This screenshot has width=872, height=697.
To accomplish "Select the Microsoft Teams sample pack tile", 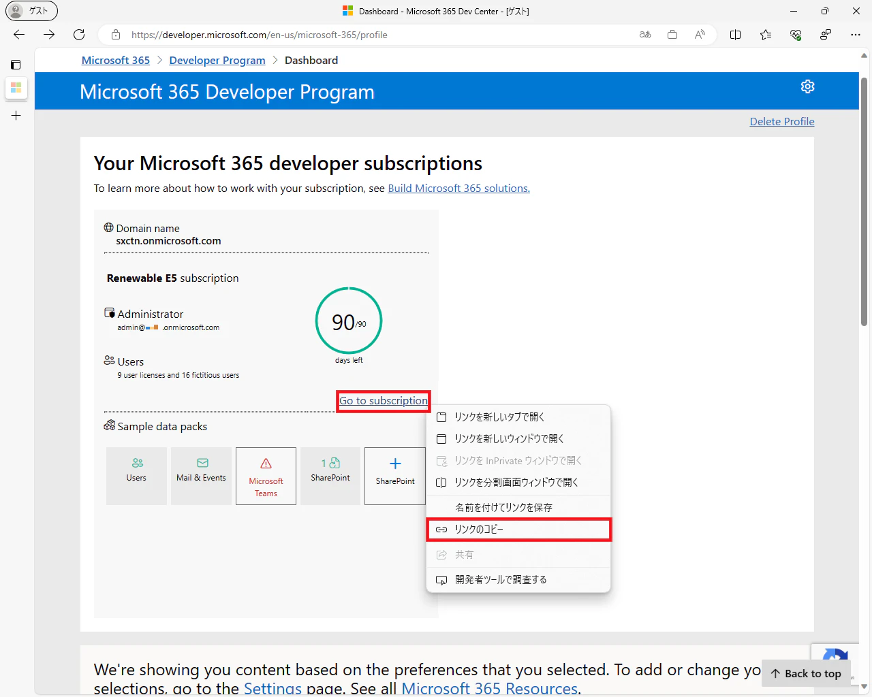I will point(266,476).
